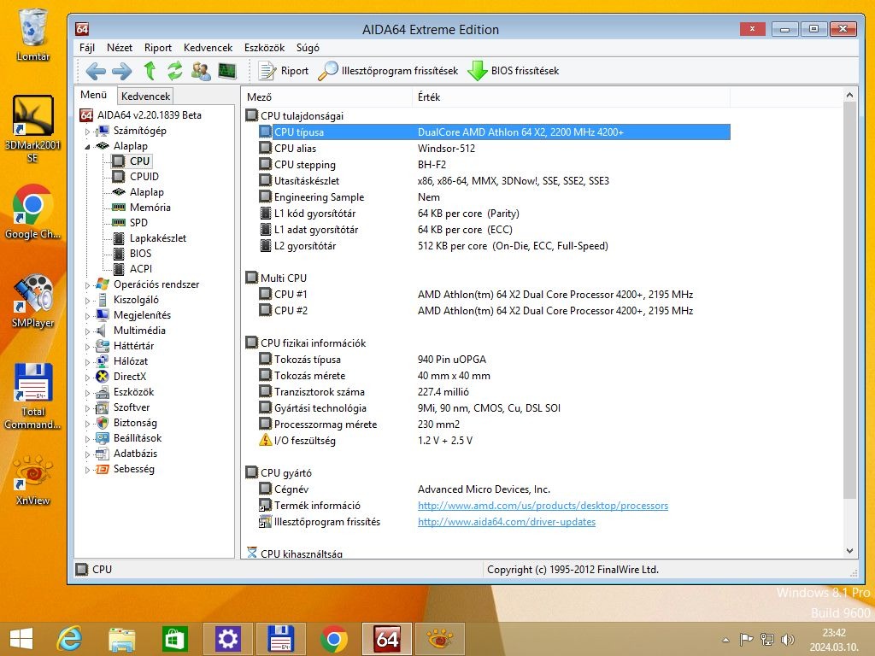Open the amd.com processors link
This screenshot has width=875, height=656.
pyautogui.click(x=543, y=506)
